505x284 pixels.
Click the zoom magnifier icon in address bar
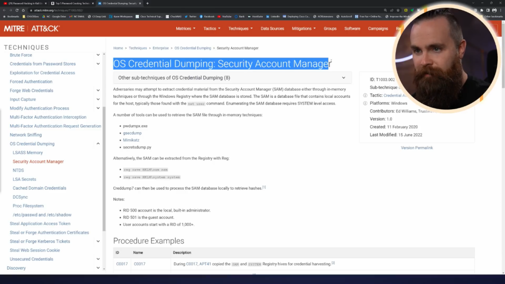coord(385,10)
